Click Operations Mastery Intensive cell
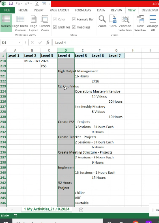159x223 pixels. (x=82, y=91)
